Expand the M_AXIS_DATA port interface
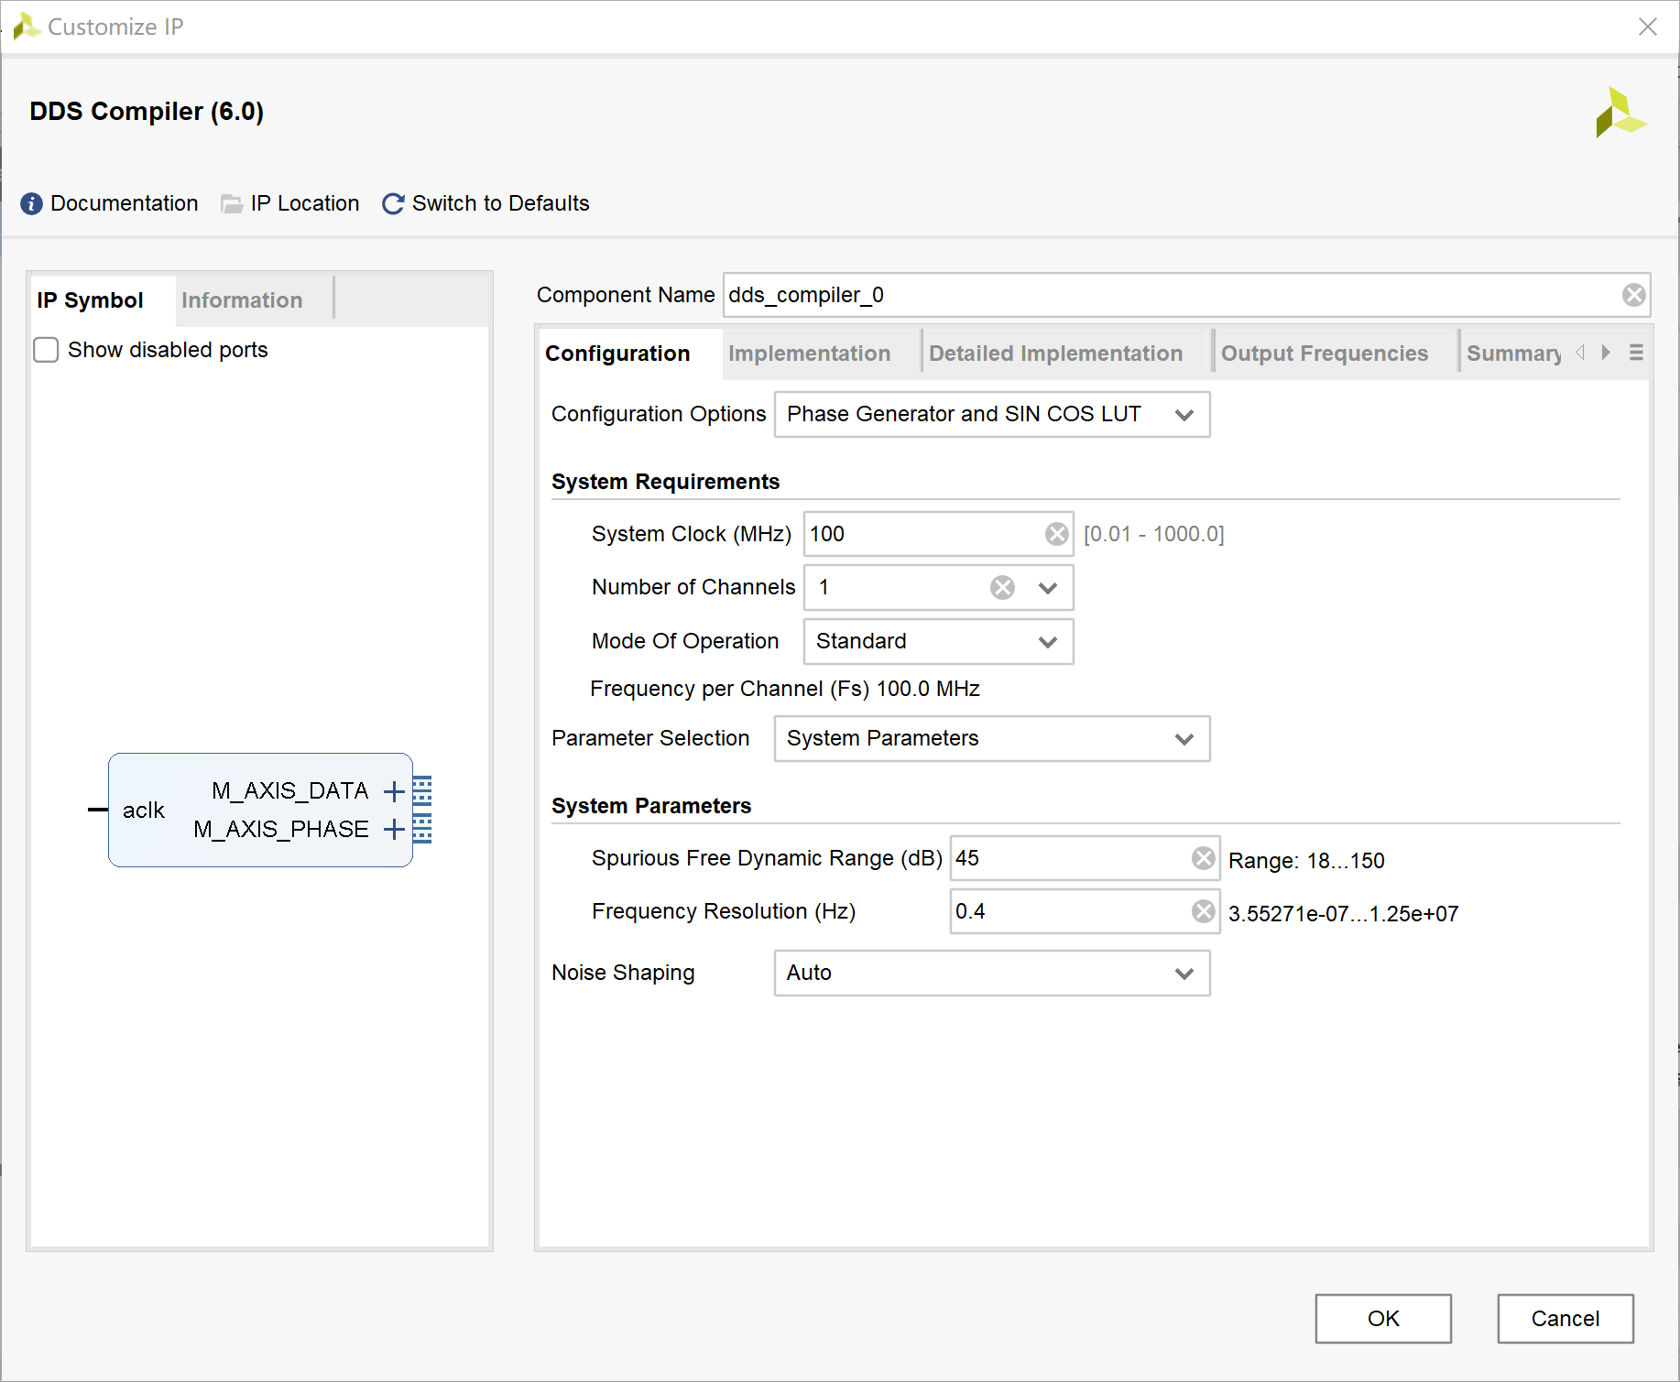 click(394, 790)
